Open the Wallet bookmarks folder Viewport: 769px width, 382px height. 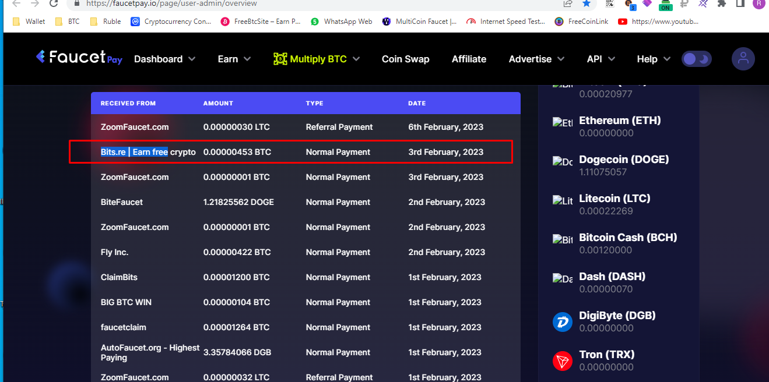29,22
